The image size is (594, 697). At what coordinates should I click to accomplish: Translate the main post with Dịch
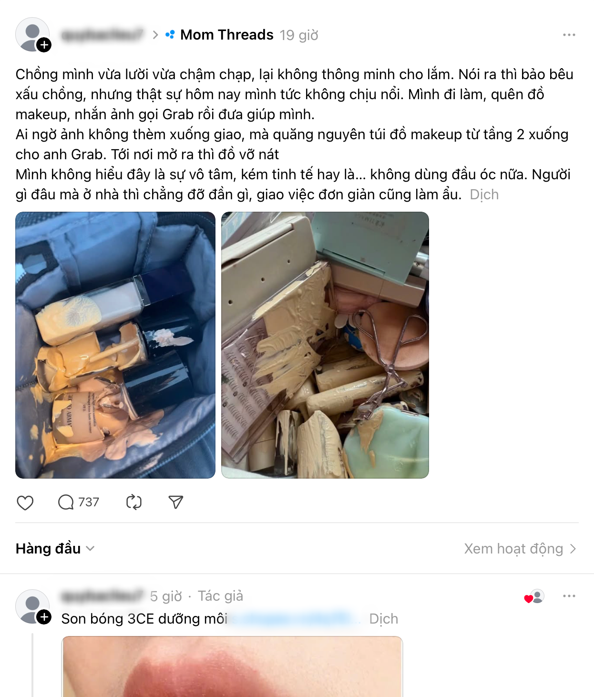coord(484,195)
